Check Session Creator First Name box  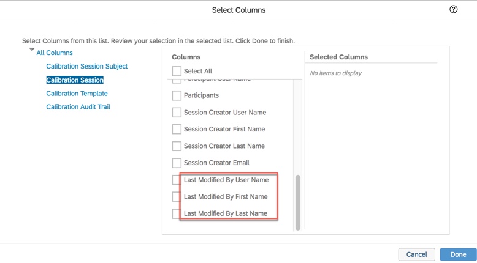(177, 129)
